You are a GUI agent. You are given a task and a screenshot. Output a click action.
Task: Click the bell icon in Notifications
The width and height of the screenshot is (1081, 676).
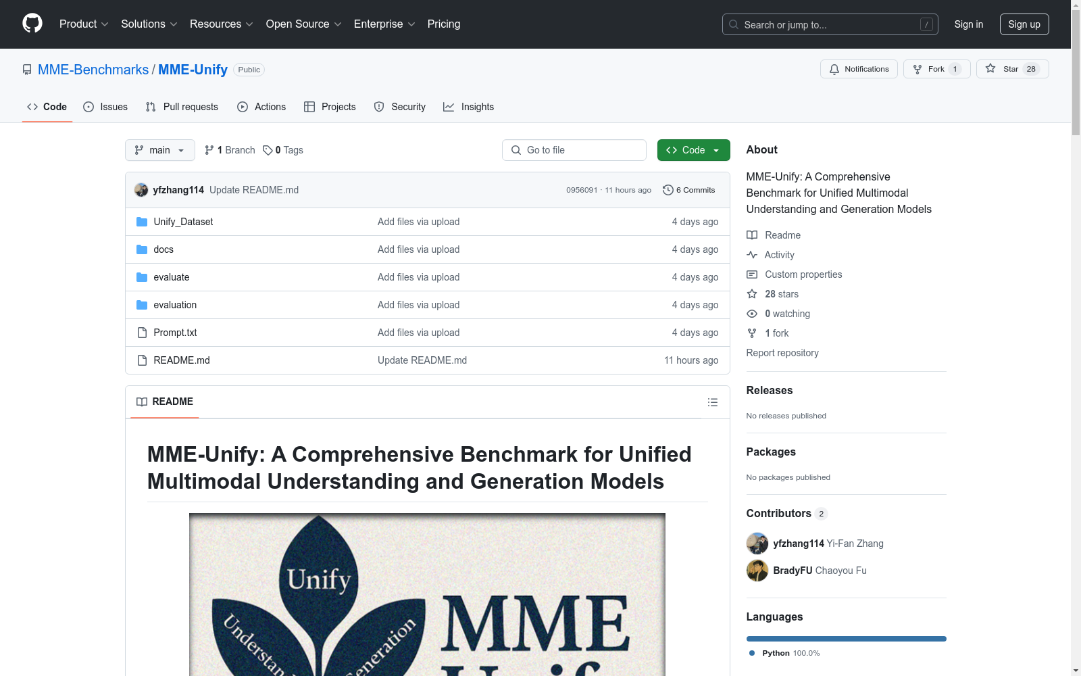[x=834, y=69]
